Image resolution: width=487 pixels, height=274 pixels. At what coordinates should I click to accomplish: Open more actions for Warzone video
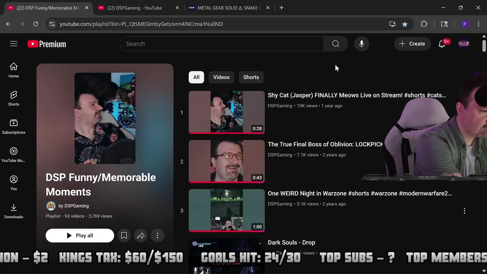point(465,211)
